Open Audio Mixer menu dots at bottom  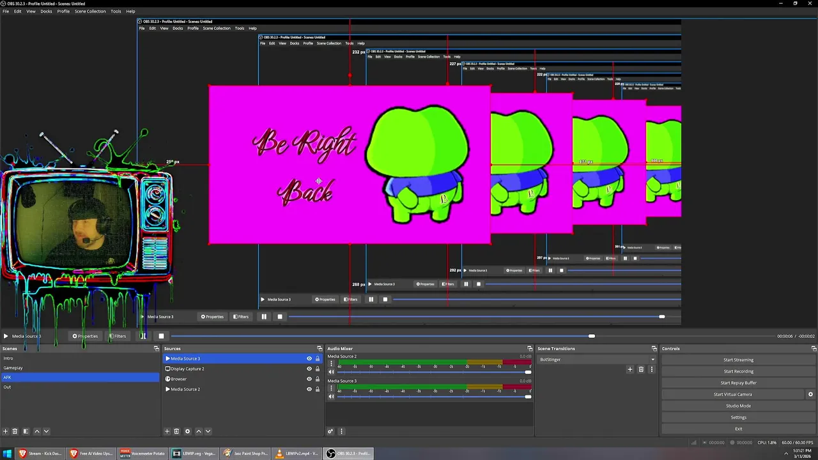(x=341, y=431)
